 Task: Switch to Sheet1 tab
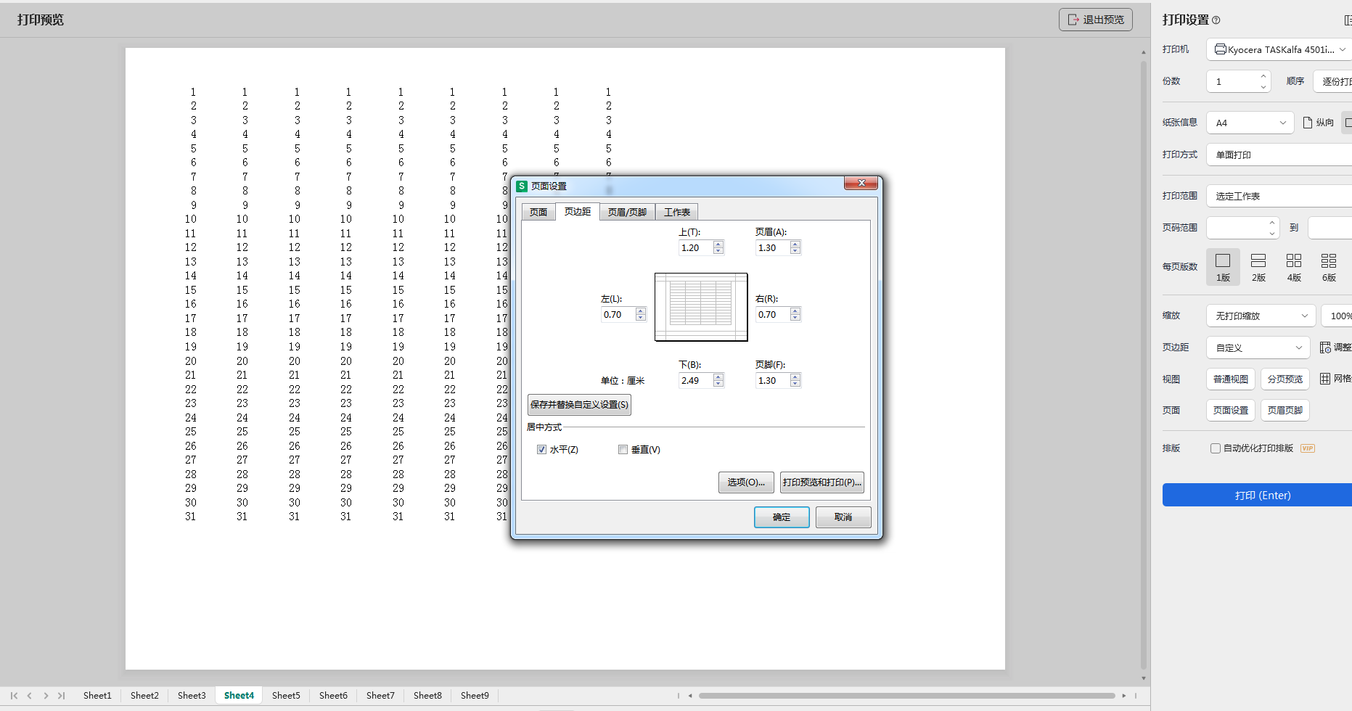[x=97, y=695]
